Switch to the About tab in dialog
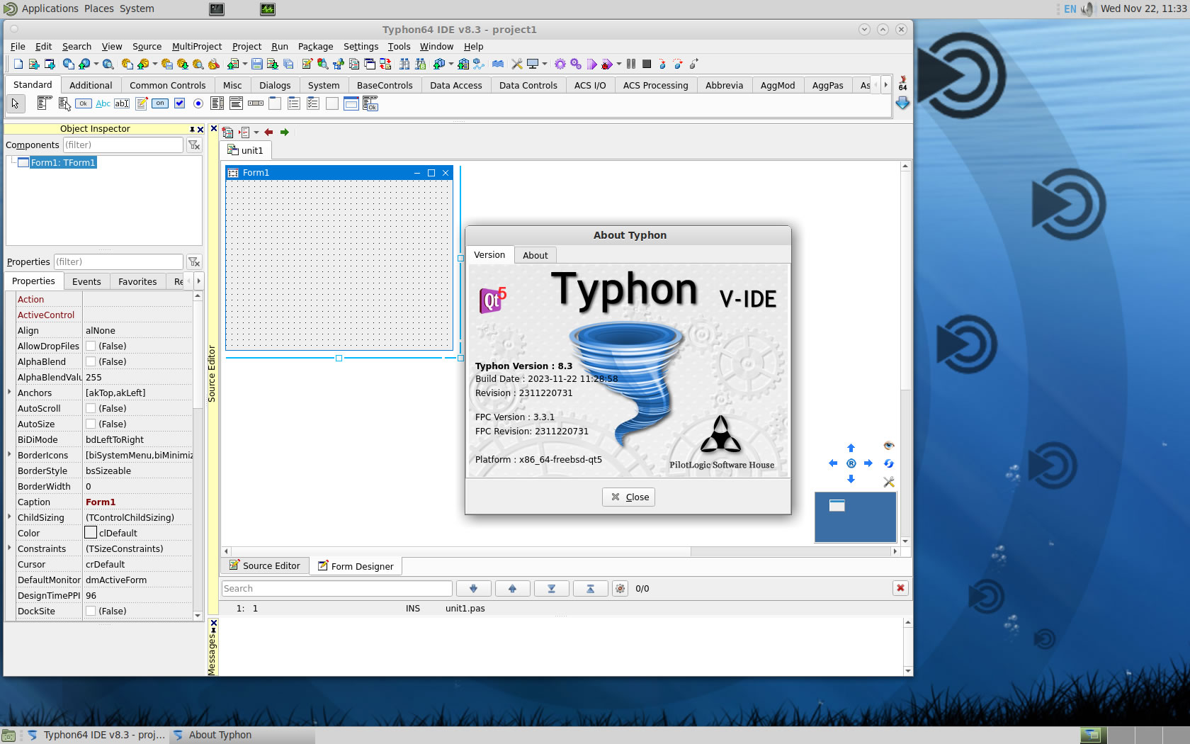 coord(535,256)
